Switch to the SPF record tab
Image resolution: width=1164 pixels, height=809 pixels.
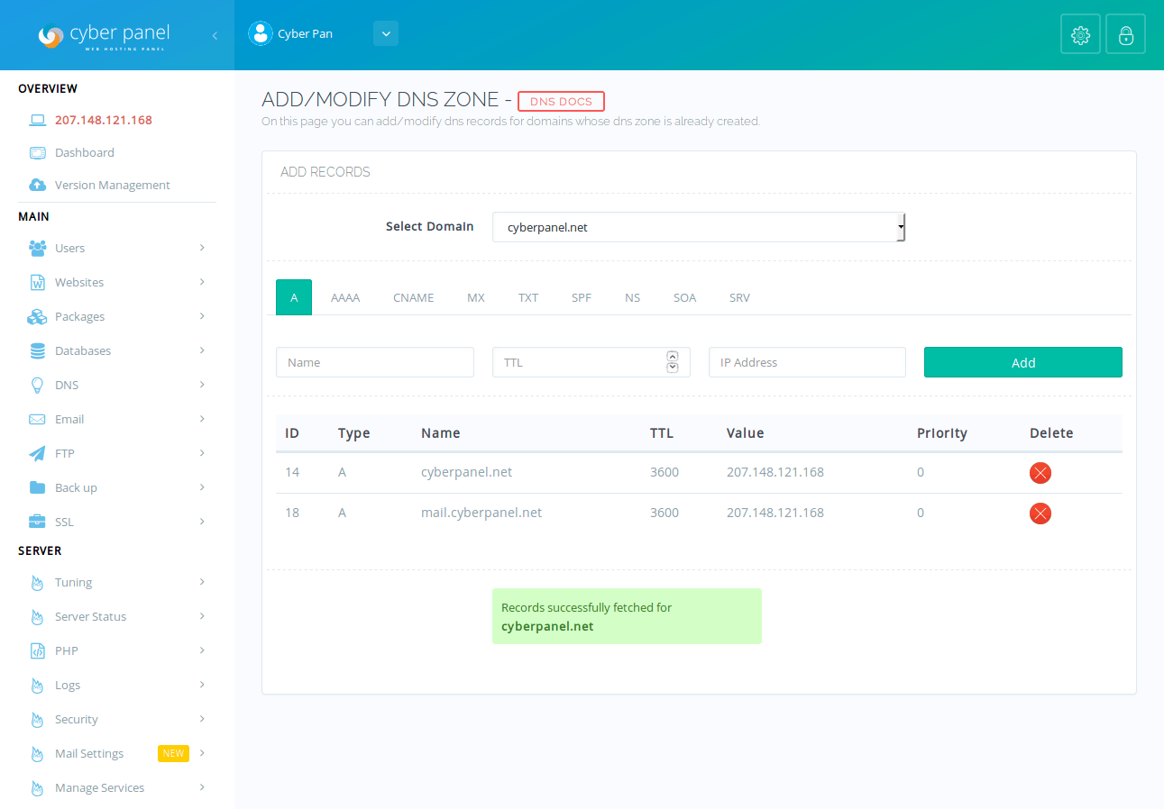click(582, 297)
